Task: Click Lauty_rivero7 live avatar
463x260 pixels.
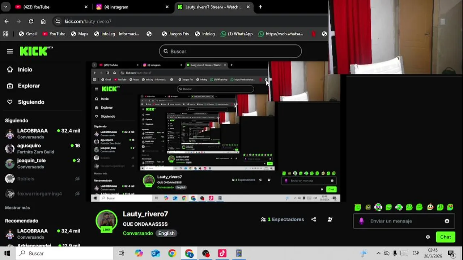Action: [106, 221]
